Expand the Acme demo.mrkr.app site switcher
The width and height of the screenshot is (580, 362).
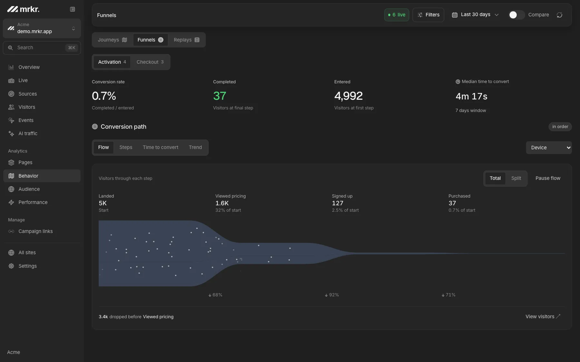click(x=42, y=28)
